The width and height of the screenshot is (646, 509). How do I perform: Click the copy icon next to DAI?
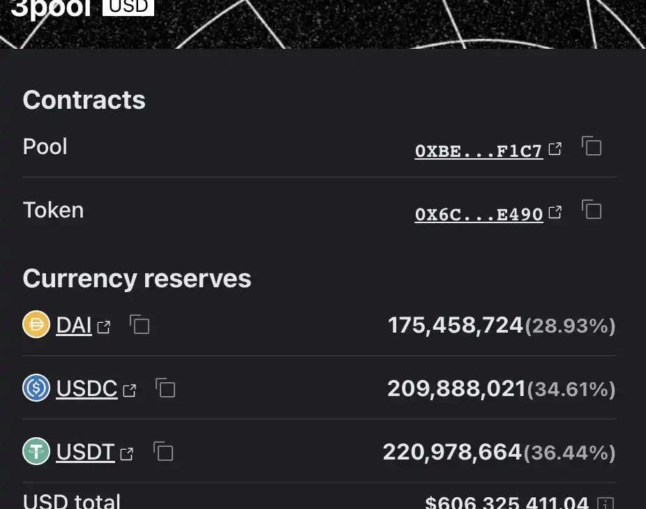[140, 324]
